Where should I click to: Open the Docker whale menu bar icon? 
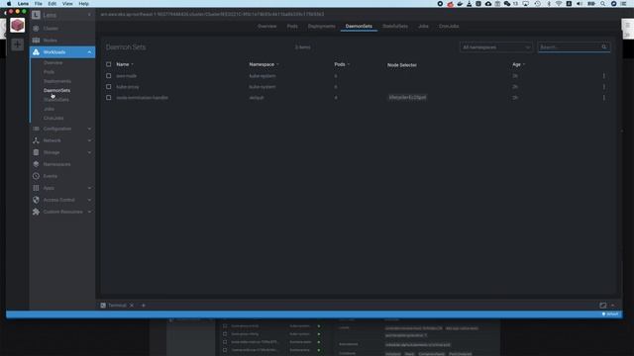[460, 4]
